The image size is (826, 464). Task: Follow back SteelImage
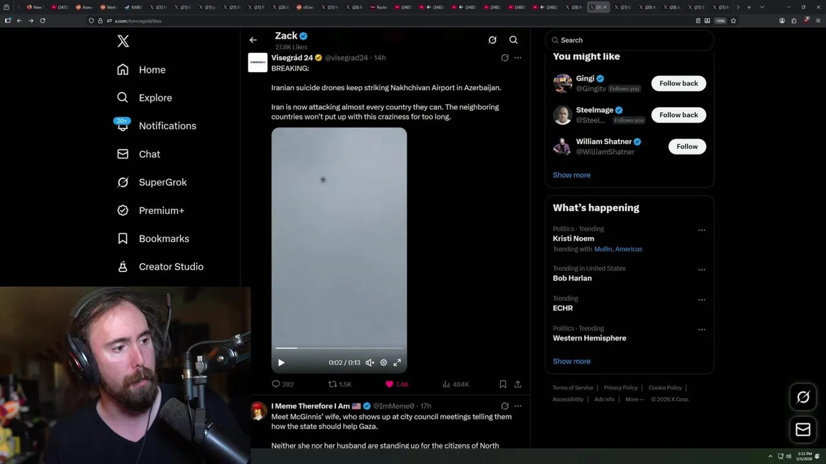pos(679,115)
